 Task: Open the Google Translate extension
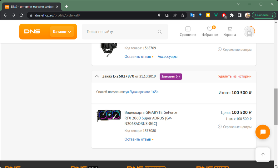point(192,15)
